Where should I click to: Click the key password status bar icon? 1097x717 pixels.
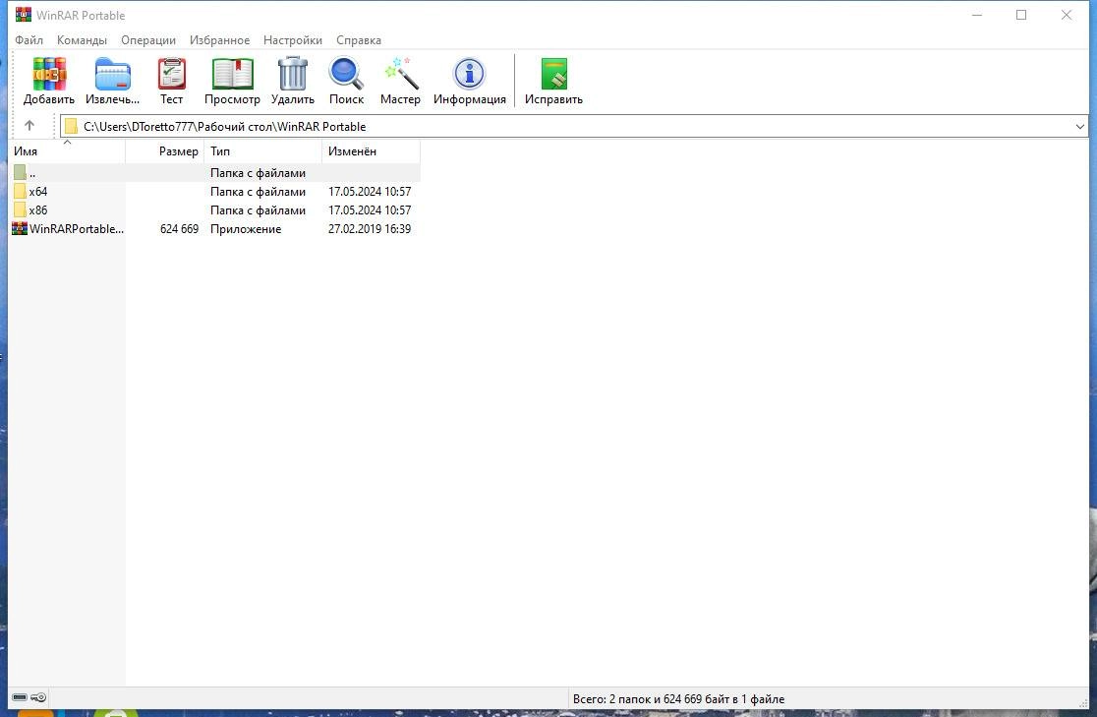pos(38,697)
